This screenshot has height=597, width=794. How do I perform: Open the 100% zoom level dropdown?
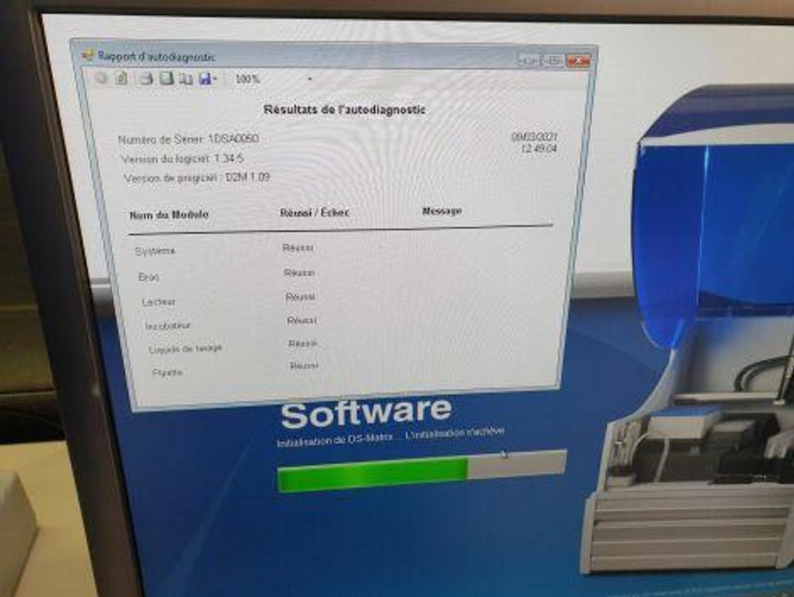[x=310, y=79]
